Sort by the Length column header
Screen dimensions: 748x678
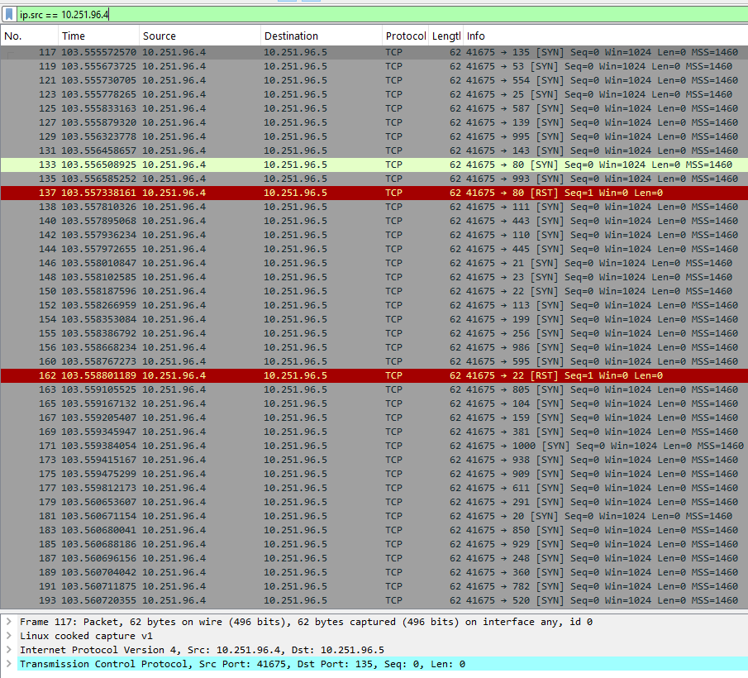[x=446, y=36]
